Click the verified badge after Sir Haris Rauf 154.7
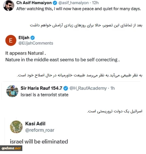 tap(66, 88)
